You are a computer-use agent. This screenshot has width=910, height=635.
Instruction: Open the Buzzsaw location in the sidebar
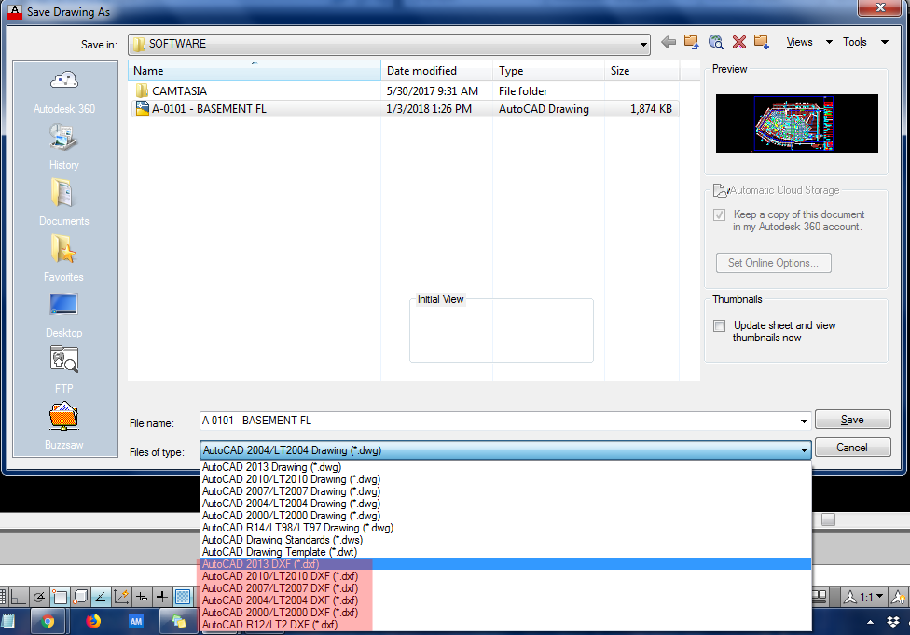pyautogui.click(x=63, y=426)
